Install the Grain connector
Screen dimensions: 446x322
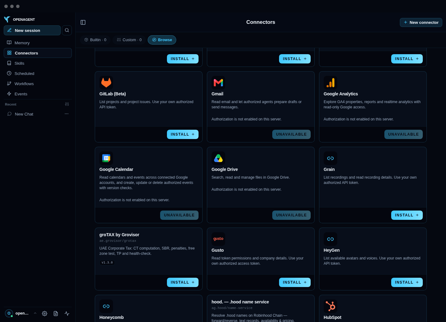(407, 215)
